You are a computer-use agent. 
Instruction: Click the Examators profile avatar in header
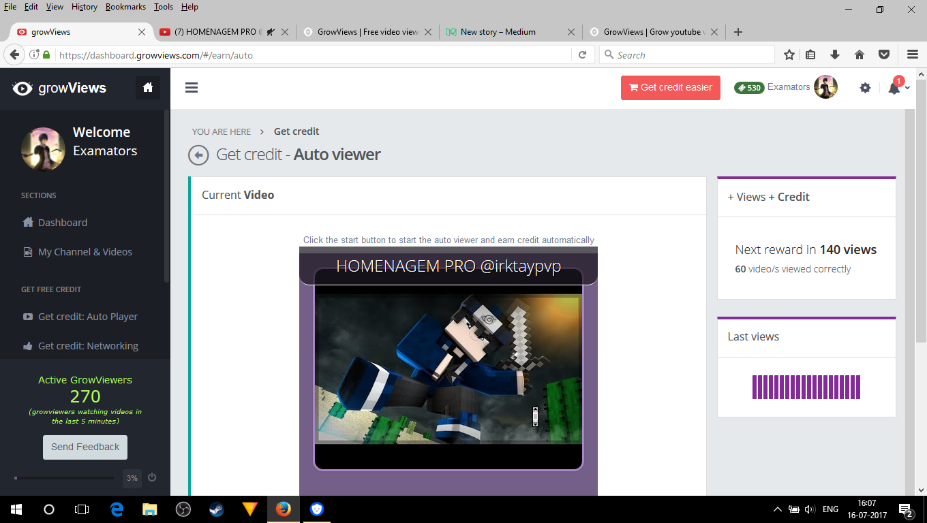825,87
